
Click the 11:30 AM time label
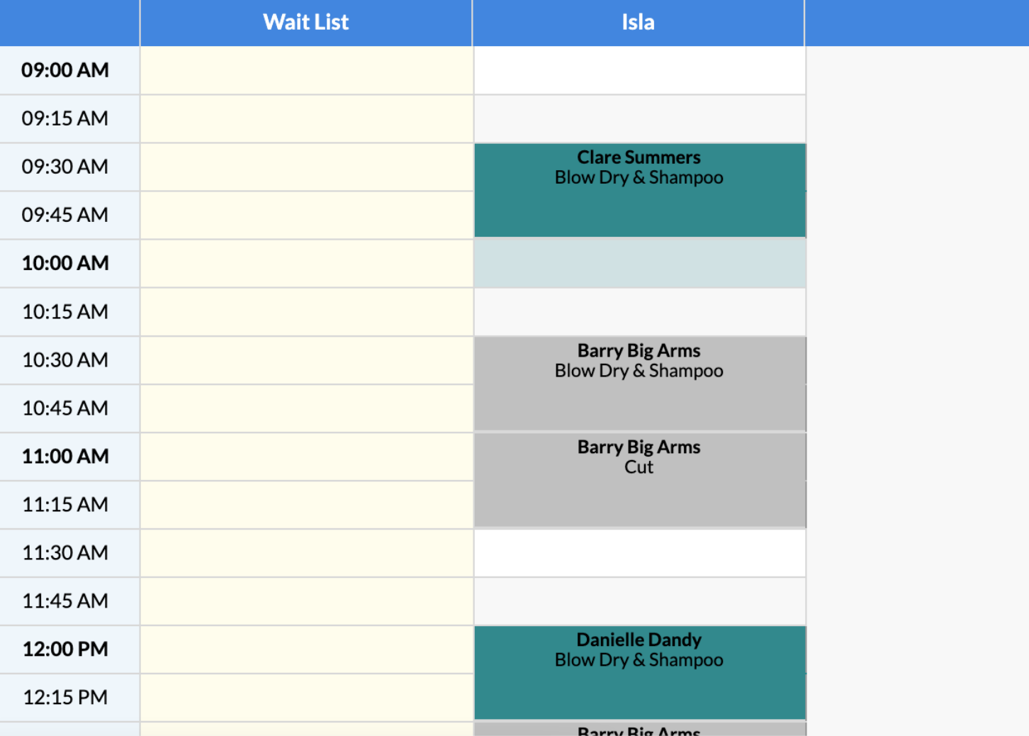pos(64,552)
